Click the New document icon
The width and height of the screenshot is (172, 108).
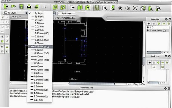(x=6, y=7)
